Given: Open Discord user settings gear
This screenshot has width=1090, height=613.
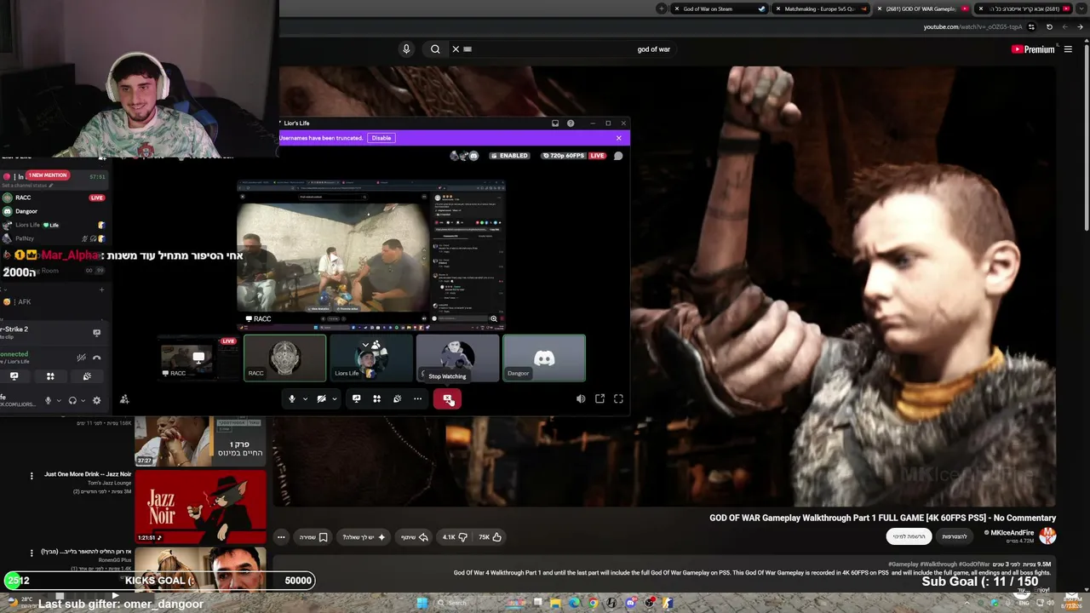Looking at the screenshot, I should coord(96,400).
